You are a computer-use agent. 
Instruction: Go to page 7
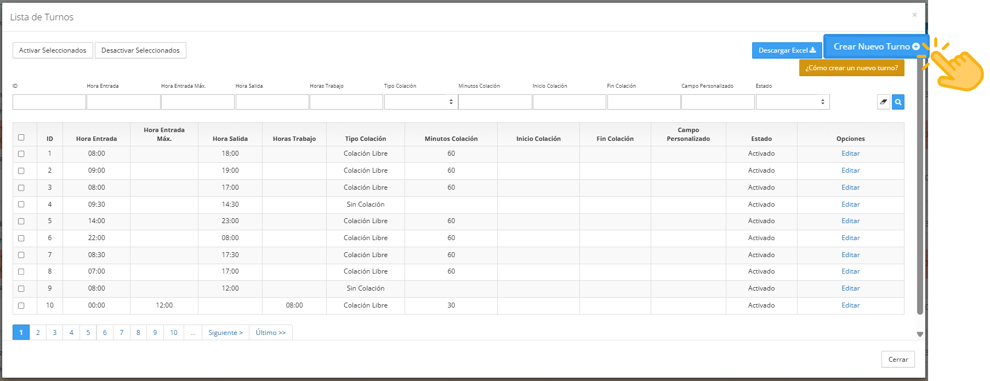coord(122,333)
